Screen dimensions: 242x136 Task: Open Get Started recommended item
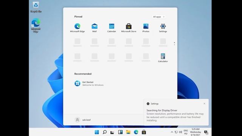click(89, 83)
